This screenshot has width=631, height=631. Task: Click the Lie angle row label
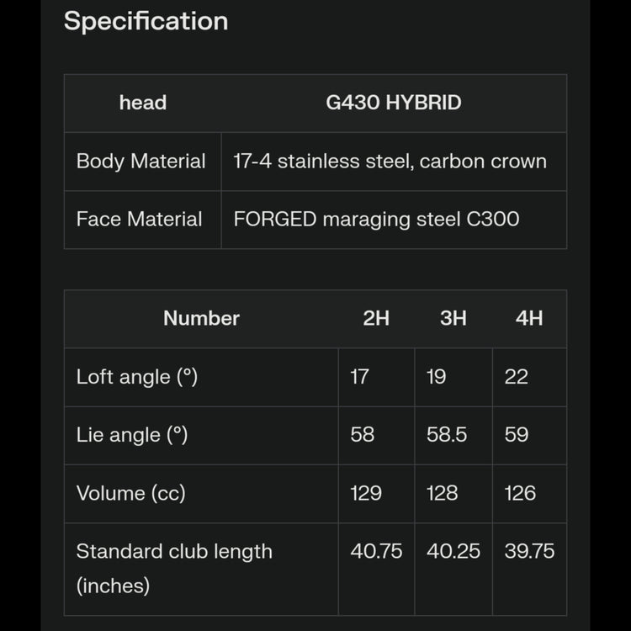131,434
